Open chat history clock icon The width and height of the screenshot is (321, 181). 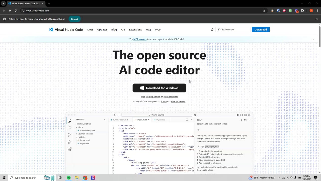coord(245,120)
